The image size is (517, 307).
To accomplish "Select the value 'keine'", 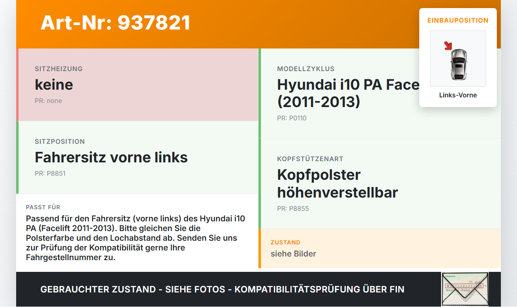I will [54, 84].
